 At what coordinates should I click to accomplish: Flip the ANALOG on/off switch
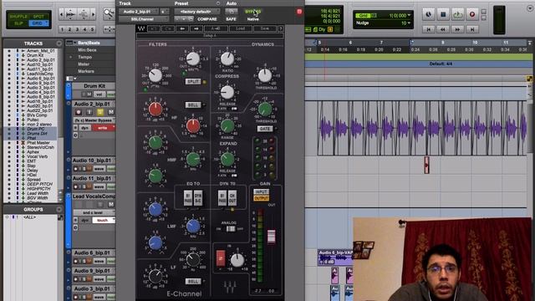[x=231, y=229]
